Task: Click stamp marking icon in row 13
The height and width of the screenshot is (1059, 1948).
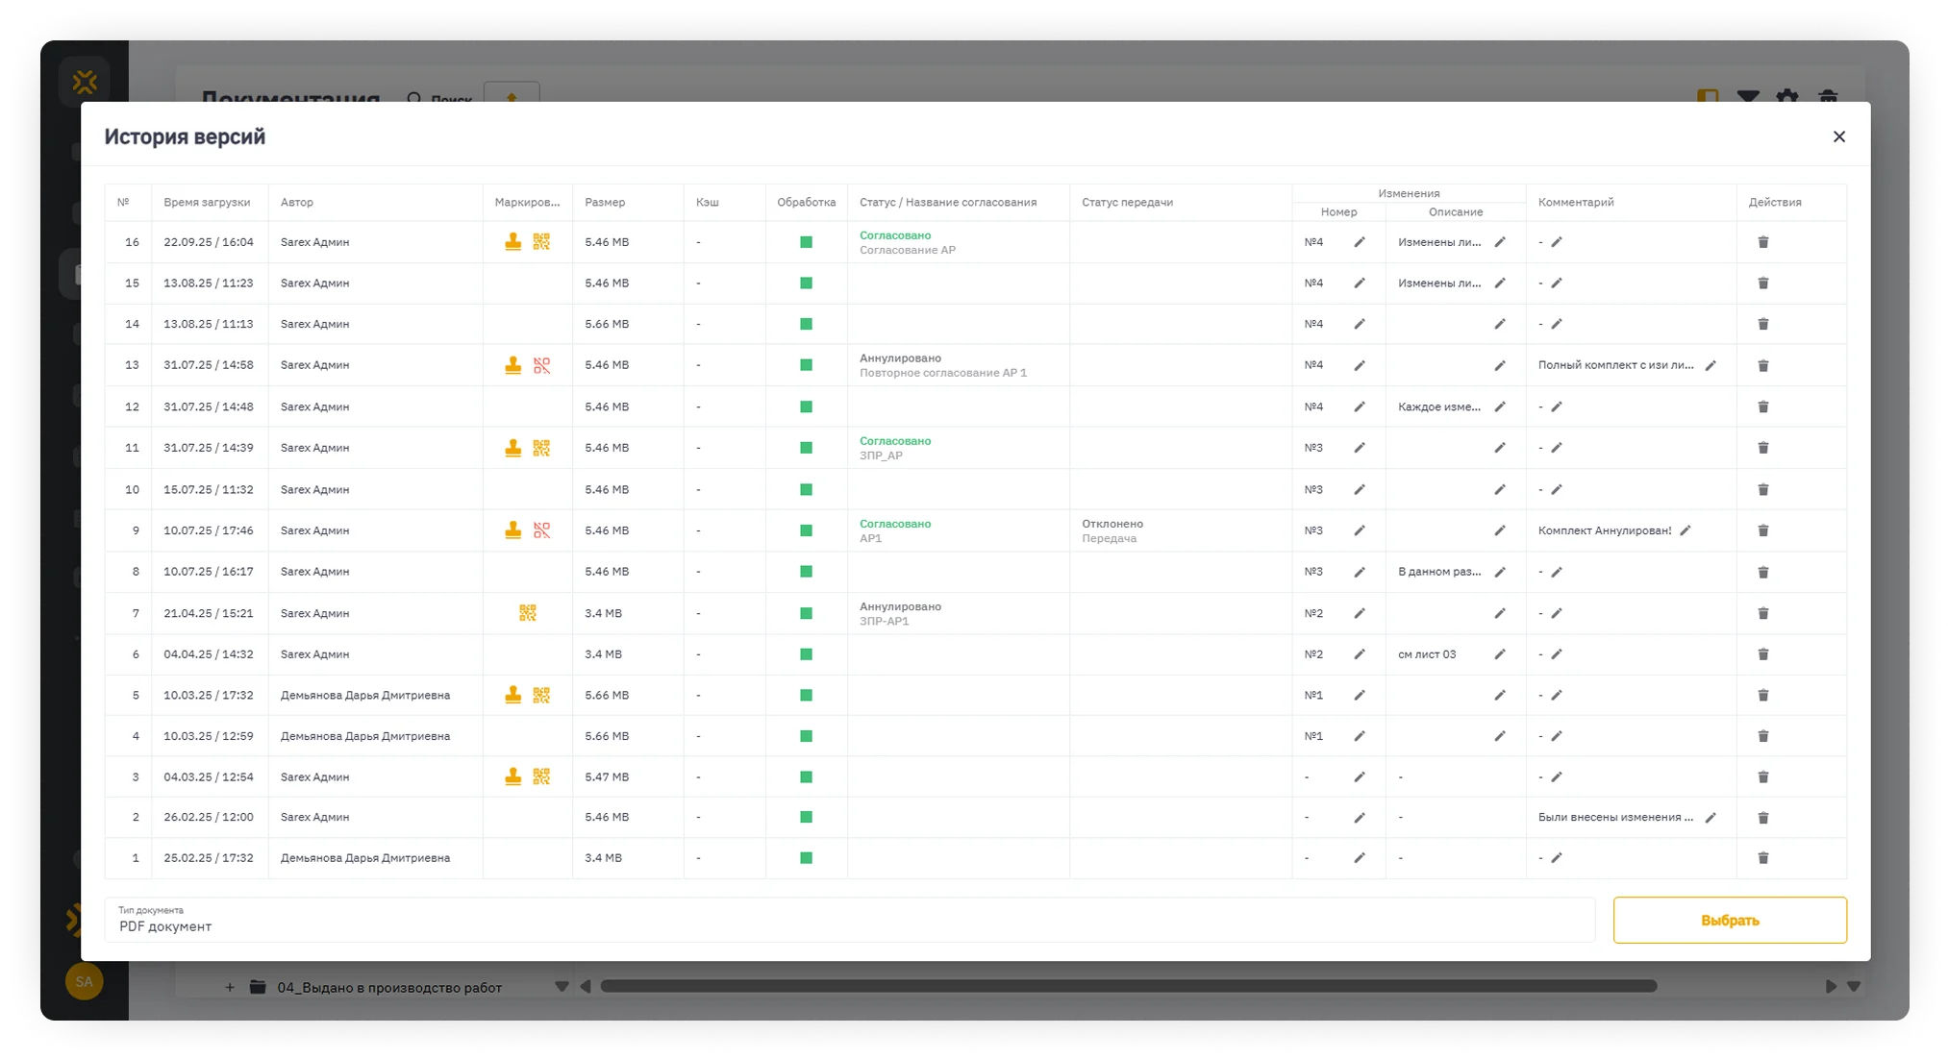Action: (x=512, y=365)
